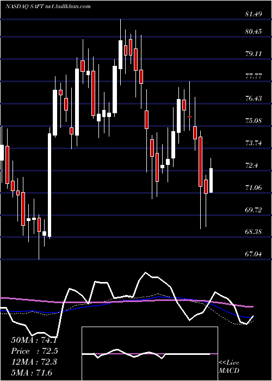The height and width of the screenshot is (381, 272).
Task: Click the highest white candle near 80.45
Action: point(120,54)
